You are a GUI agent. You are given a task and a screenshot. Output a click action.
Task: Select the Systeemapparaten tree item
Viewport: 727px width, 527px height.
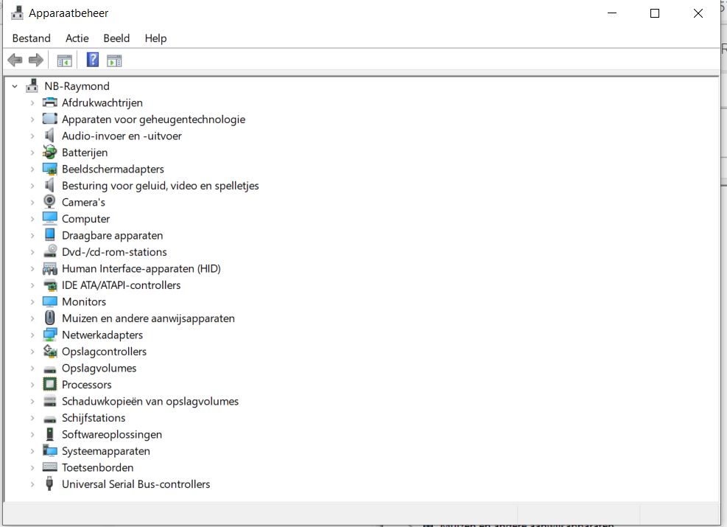coord(105,451)
